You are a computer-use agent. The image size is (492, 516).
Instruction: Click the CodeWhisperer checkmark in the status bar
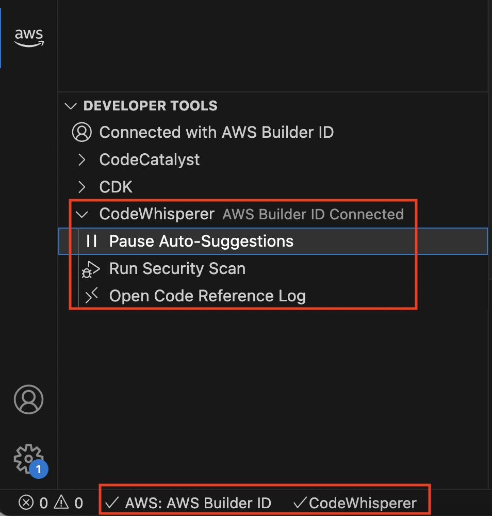click(362, 503)
